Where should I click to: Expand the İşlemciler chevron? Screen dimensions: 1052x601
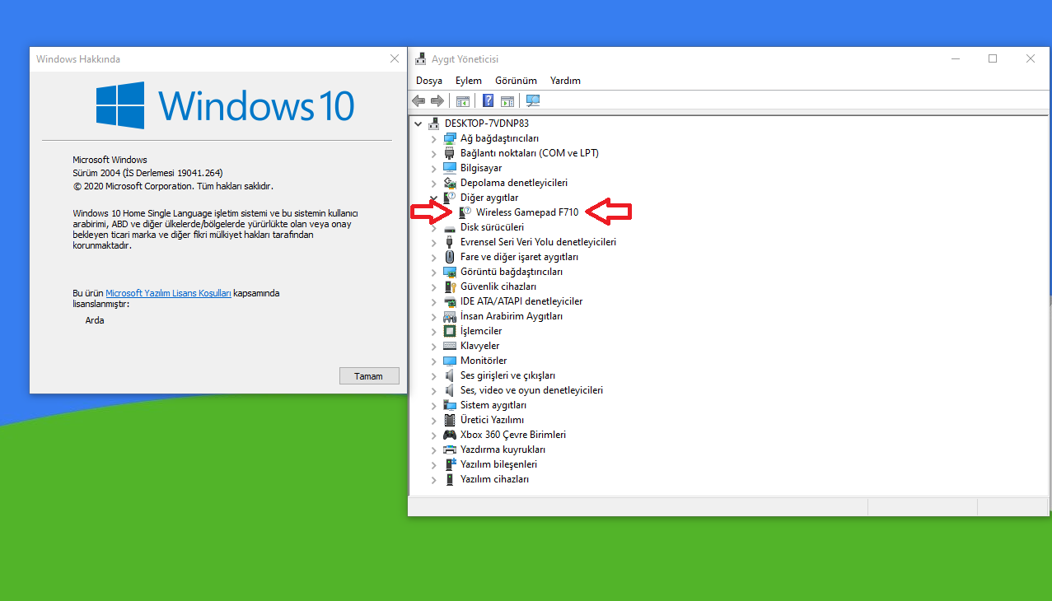[x=434, y=331]
